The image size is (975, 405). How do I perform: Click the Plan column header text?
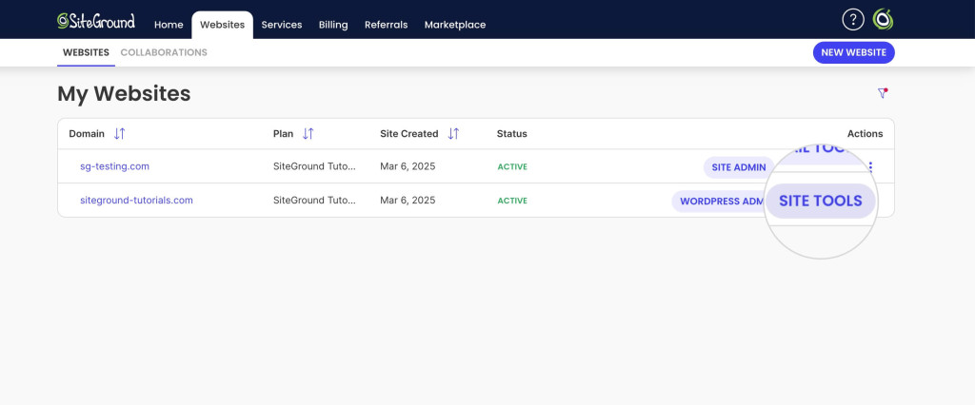(283, 133)
